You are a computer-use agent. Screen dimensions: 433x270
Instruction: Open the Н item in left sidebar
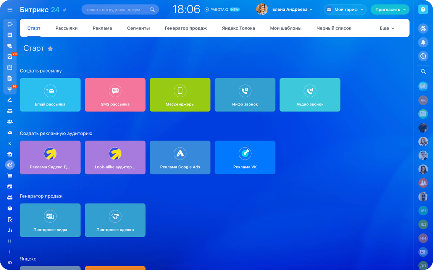[10, 241]
